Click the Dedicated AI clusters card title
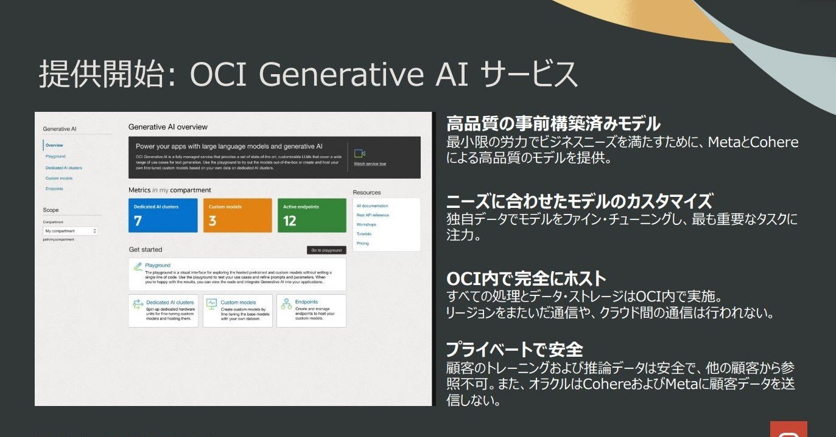The width and height of the screenshot is (836, 437). point(170,302)
